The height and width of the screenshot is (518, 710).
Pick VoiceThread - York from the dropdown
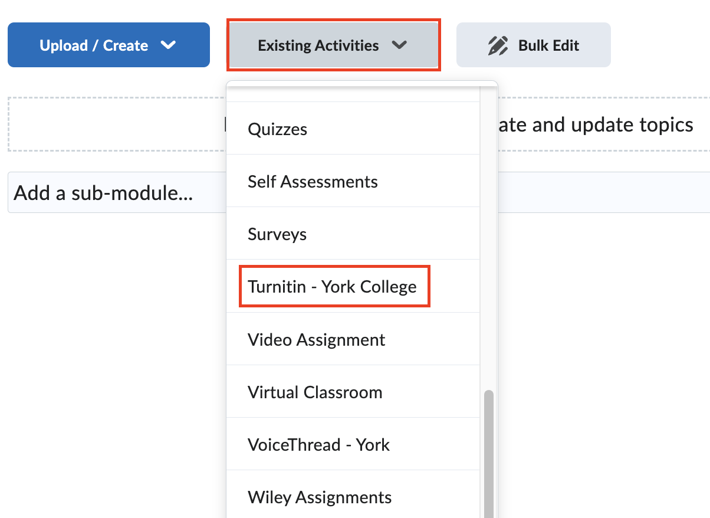[318, 444]
